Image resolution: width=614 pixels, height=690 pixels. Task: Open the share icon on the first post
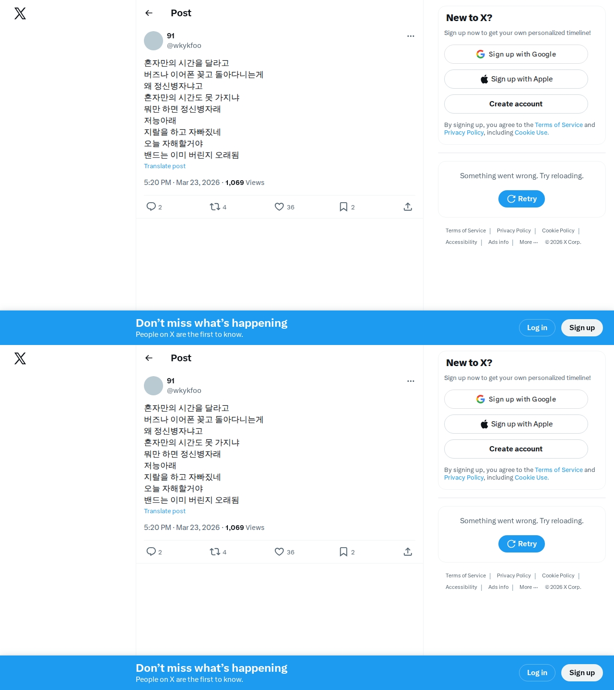coord(408,207)
